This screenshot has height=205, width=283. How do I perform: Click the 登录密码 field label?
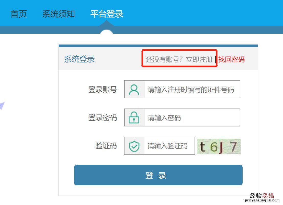(x=103, y=117)
